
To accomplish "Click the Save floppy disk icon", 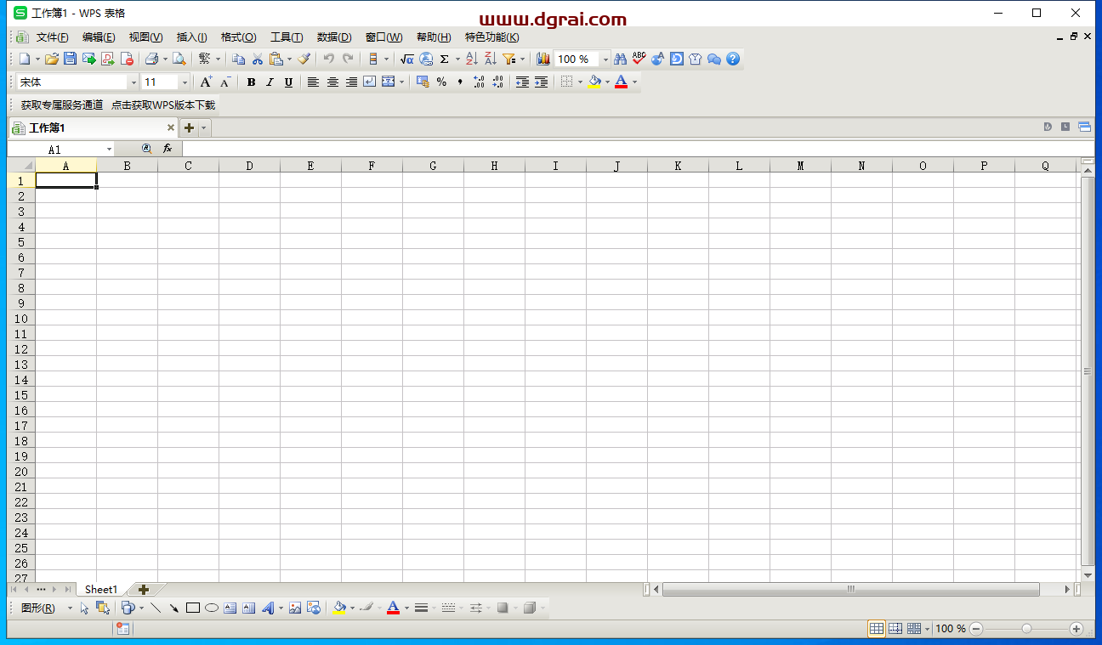I will [x=71, y=59].
